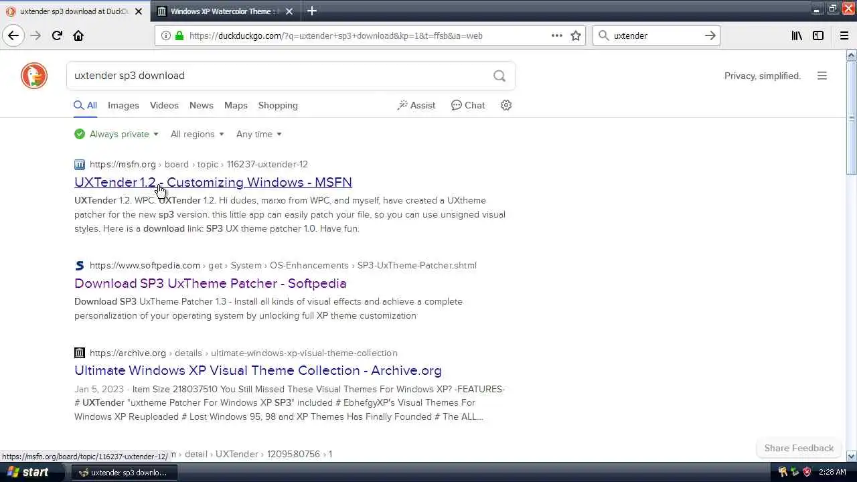The width and height of the screenshot is (857, 482).
Task: Click the green padlock security icon
Action: tap(179, 35)
